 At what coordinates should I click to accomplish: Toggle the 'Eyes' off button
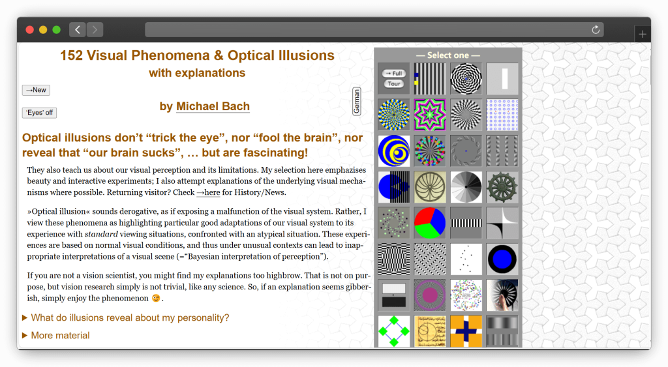pyautogui.click(x=39, y=113)
